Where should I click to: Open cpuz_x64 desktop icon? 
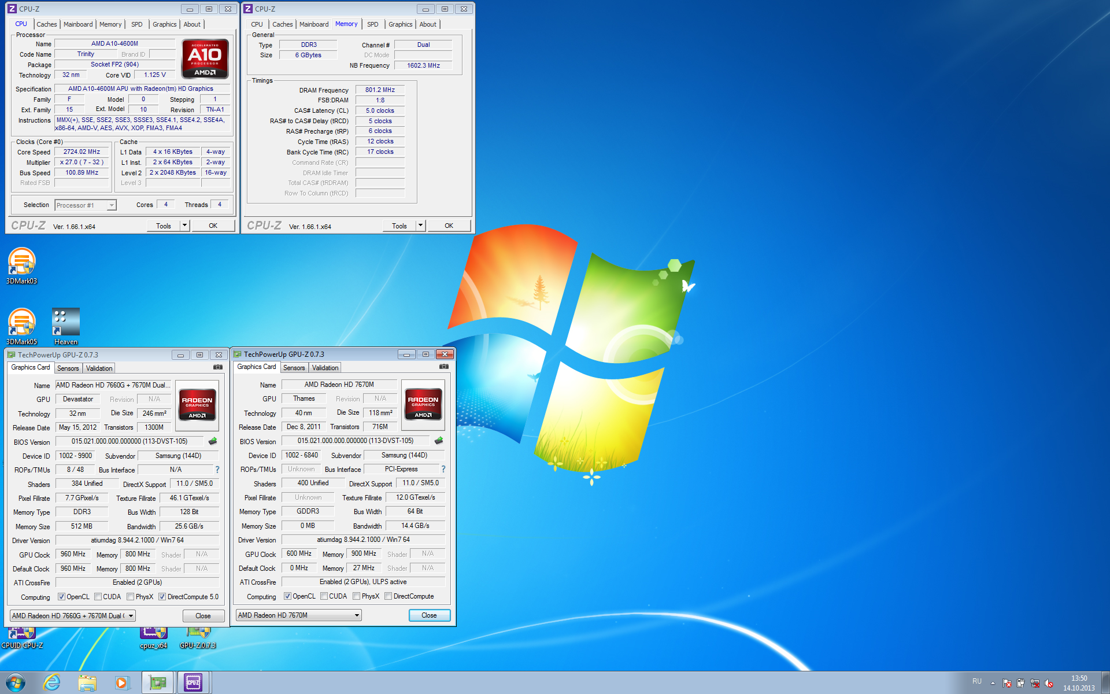point(153,639)
